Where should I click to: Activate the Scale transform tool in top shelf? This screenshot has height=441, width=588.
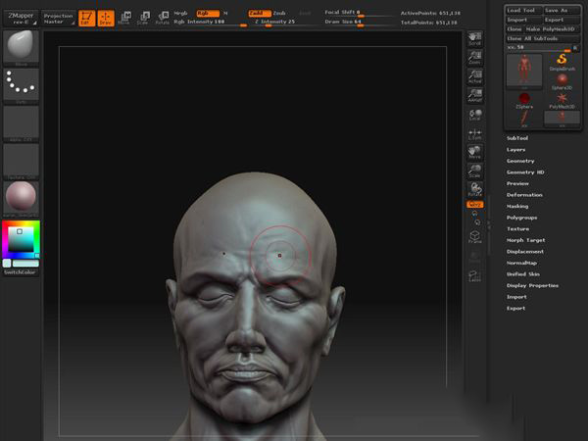(x=143, y=18)
